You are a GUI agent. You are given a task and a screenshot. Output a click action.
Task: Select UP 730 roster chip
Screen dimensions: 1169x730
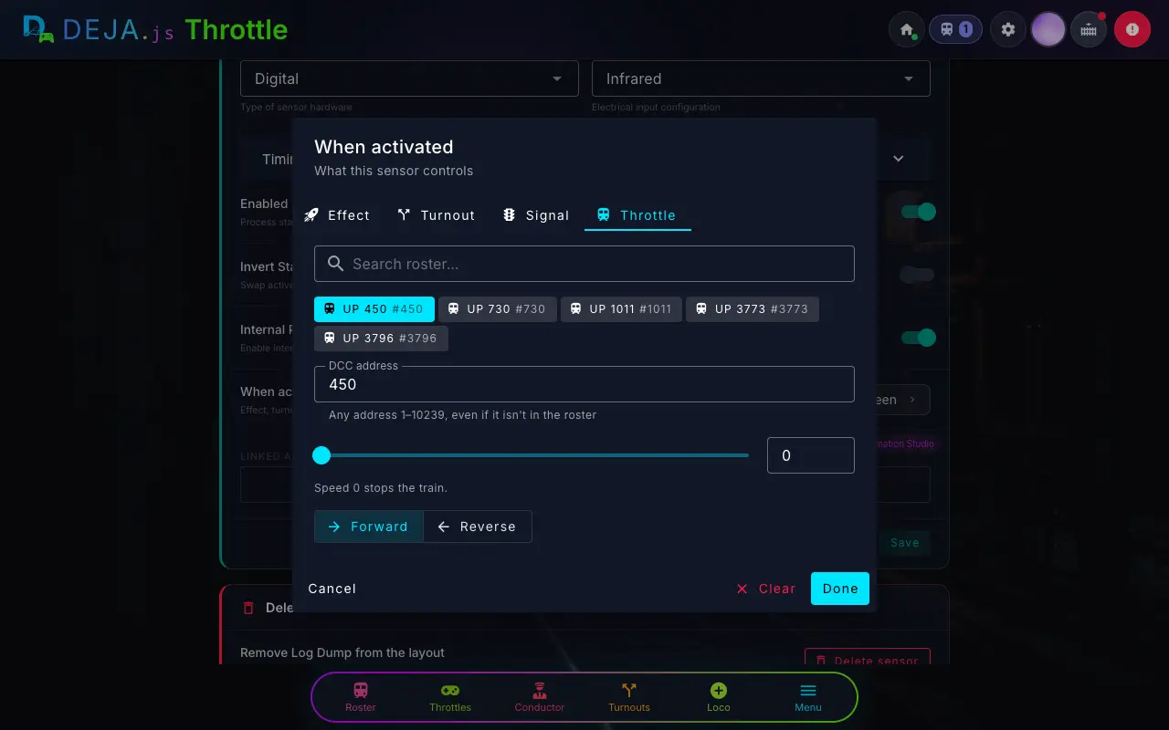498,309
